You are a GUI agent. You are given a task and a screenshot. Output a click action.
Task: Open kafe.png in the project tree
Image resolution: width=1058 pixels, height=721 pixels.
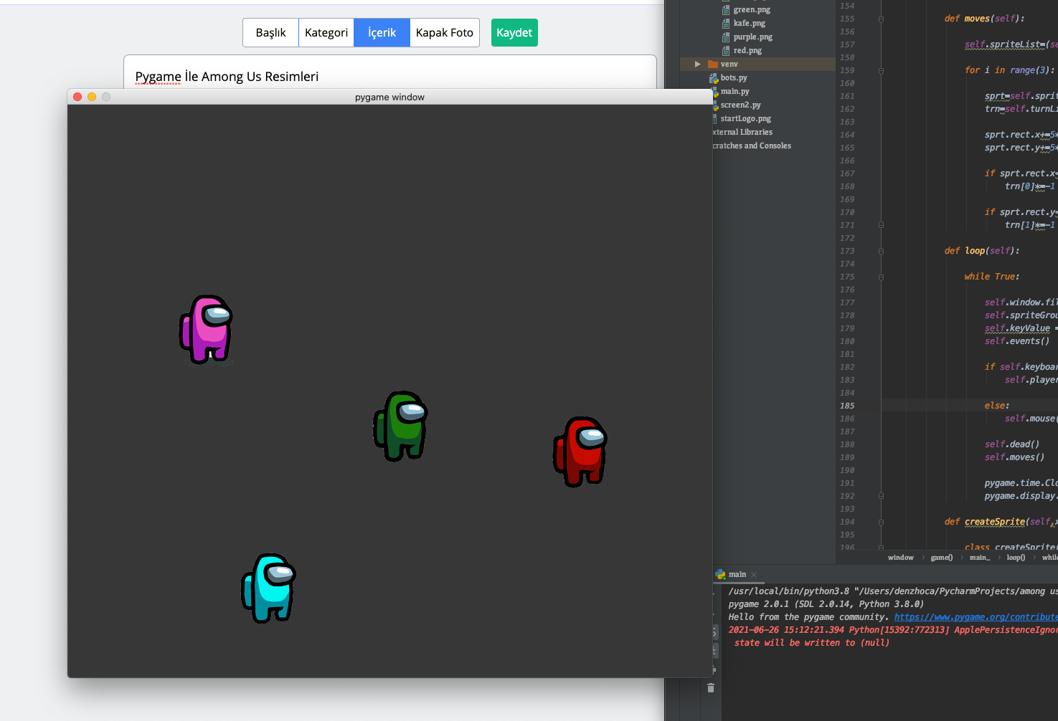click(749, 23)
